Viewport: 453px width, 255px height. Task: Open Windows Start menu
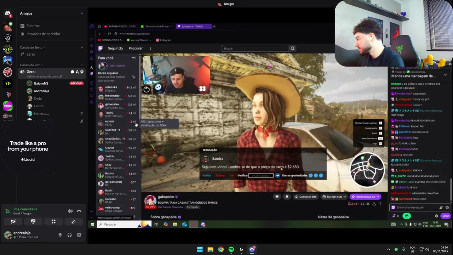coord(200,249)
